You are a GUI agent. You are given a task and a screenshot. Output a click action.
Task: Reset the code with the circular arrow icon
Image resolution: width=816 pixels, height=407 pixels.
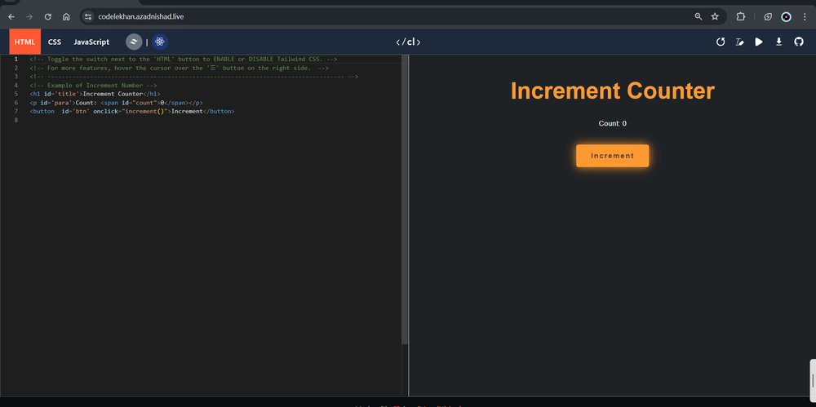(x=721, y=42)
